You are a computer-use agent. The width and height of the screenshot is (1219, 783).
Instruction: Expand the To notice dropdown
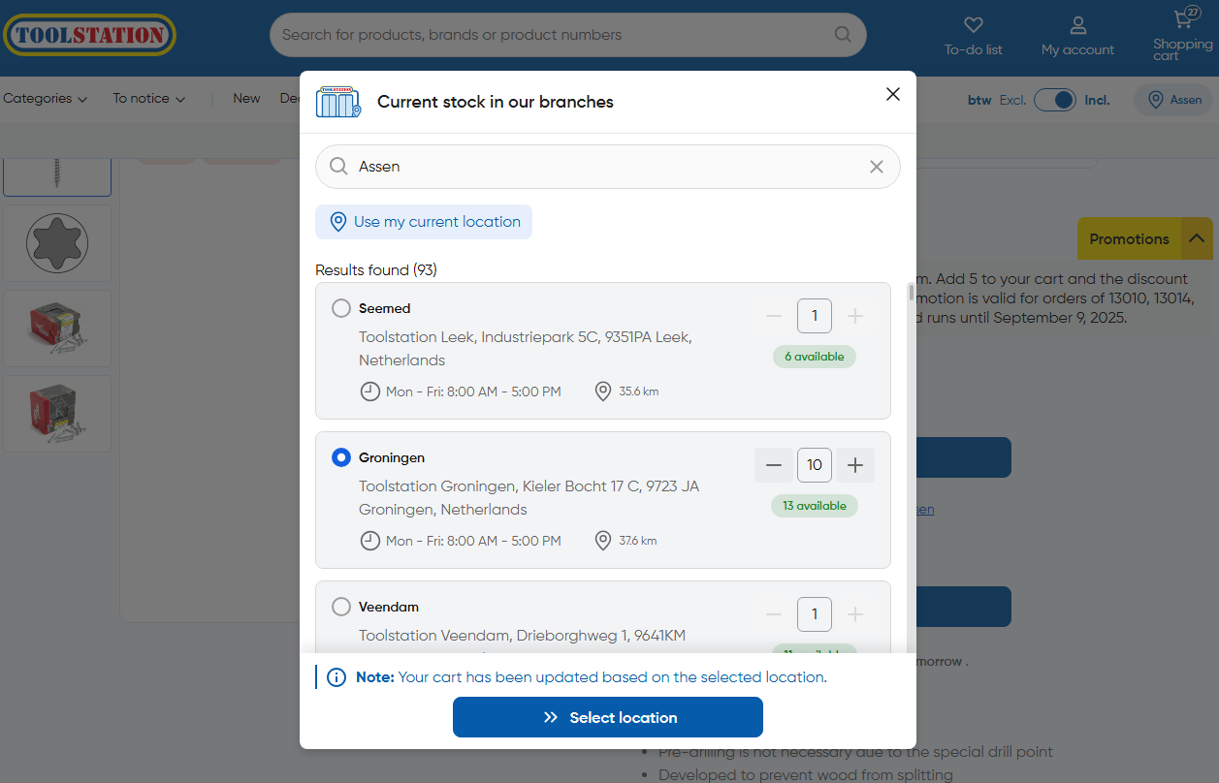coord(148,99)
